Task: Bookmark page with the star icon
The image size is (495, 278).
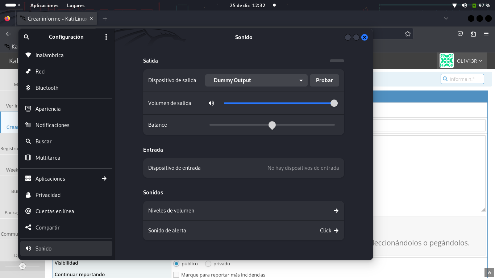Action: click(x=408, y=34)
